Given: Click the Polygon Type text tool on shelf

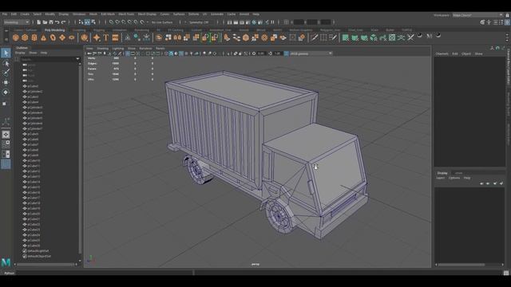Looking at the screenshot, I should (106, 37).
